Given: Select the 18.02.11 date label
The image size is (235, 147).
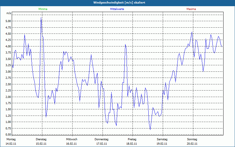Looking at the screenshot, I should (132, 144).
